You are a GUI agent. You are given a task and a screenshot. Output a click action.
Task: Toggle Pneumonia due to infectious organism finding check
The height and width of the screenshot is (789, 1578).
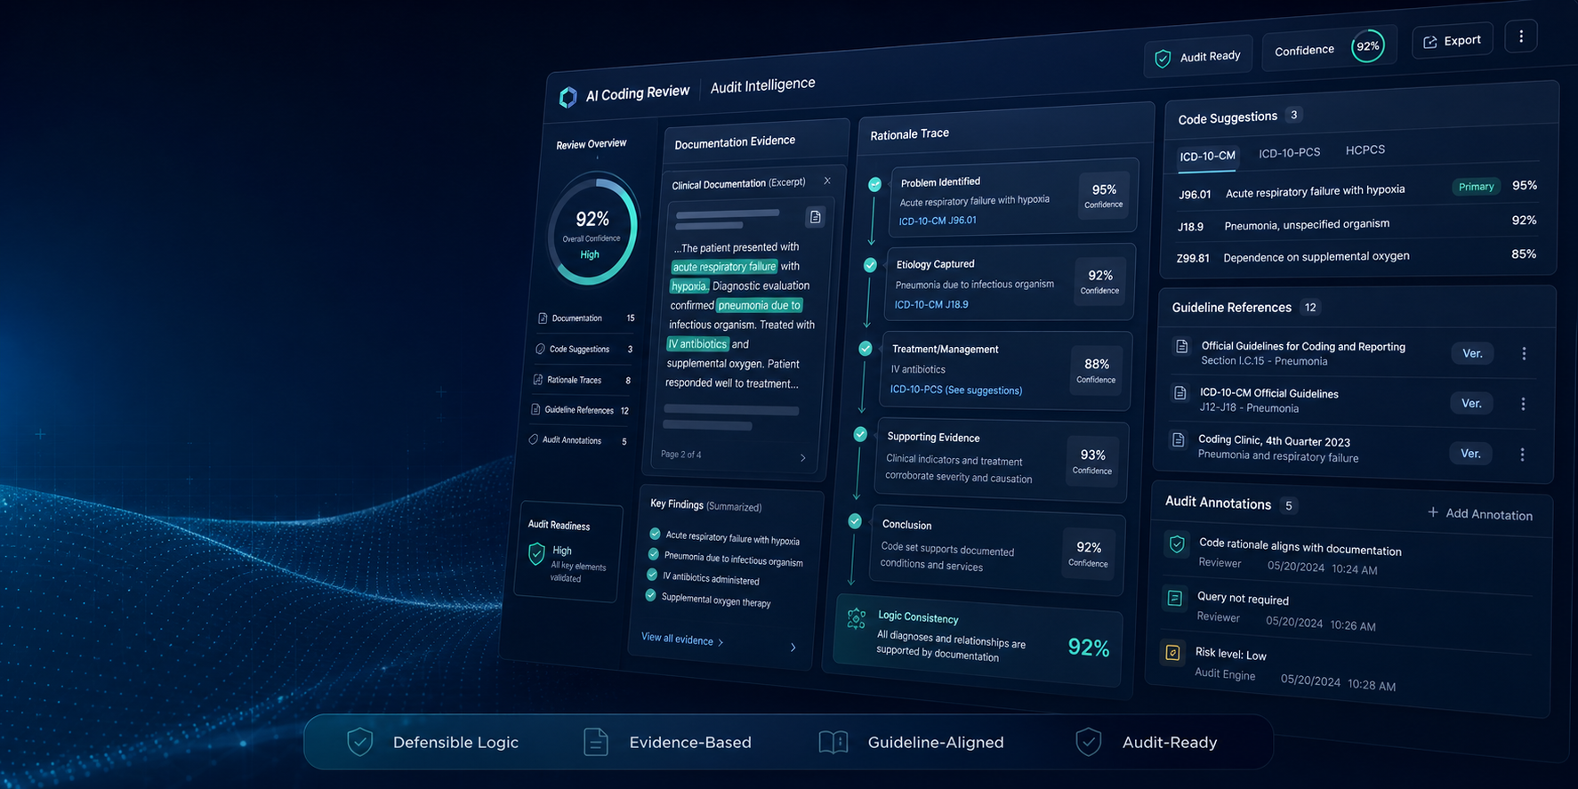tap(654, 554)
